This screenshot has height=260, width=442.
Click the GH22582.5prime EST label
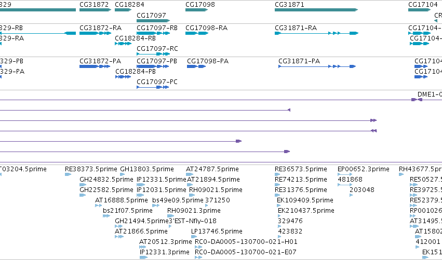pos(106,190)
